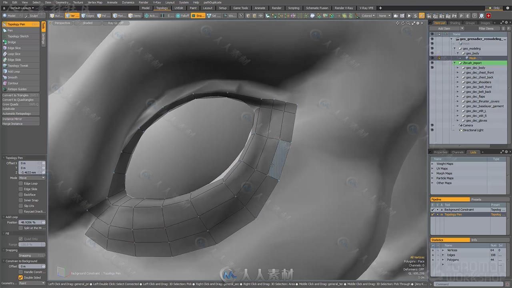Click the Grow Quads button

(x=21, y=104)
